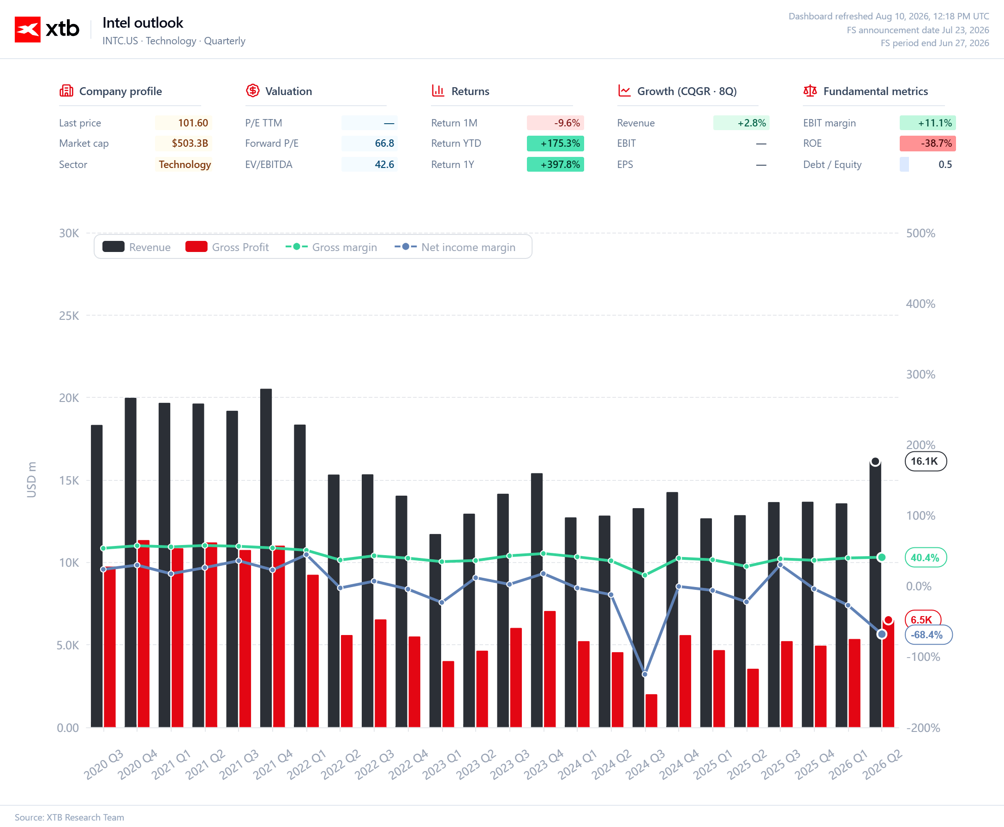The image size is (1004, 827).
Task: Click the xtb logo
Action: (x=47, y=30)
